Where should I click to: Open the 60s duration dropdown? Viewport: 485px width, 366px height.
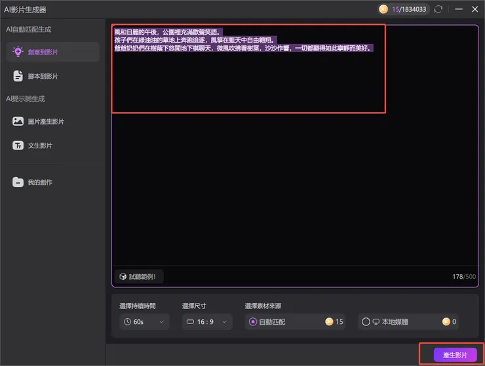(144, 321)
